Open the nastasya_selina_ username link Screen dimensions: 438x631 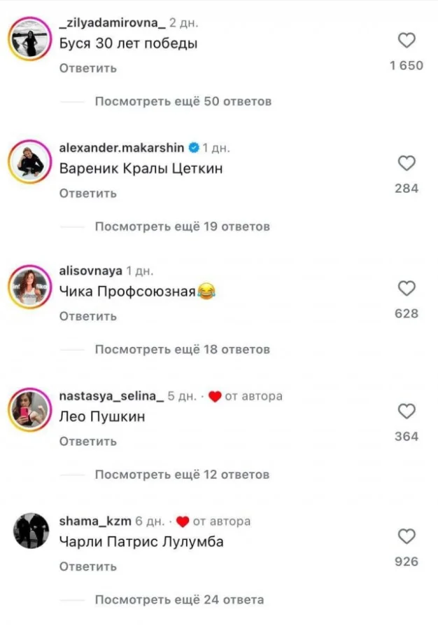coord(111,396)
